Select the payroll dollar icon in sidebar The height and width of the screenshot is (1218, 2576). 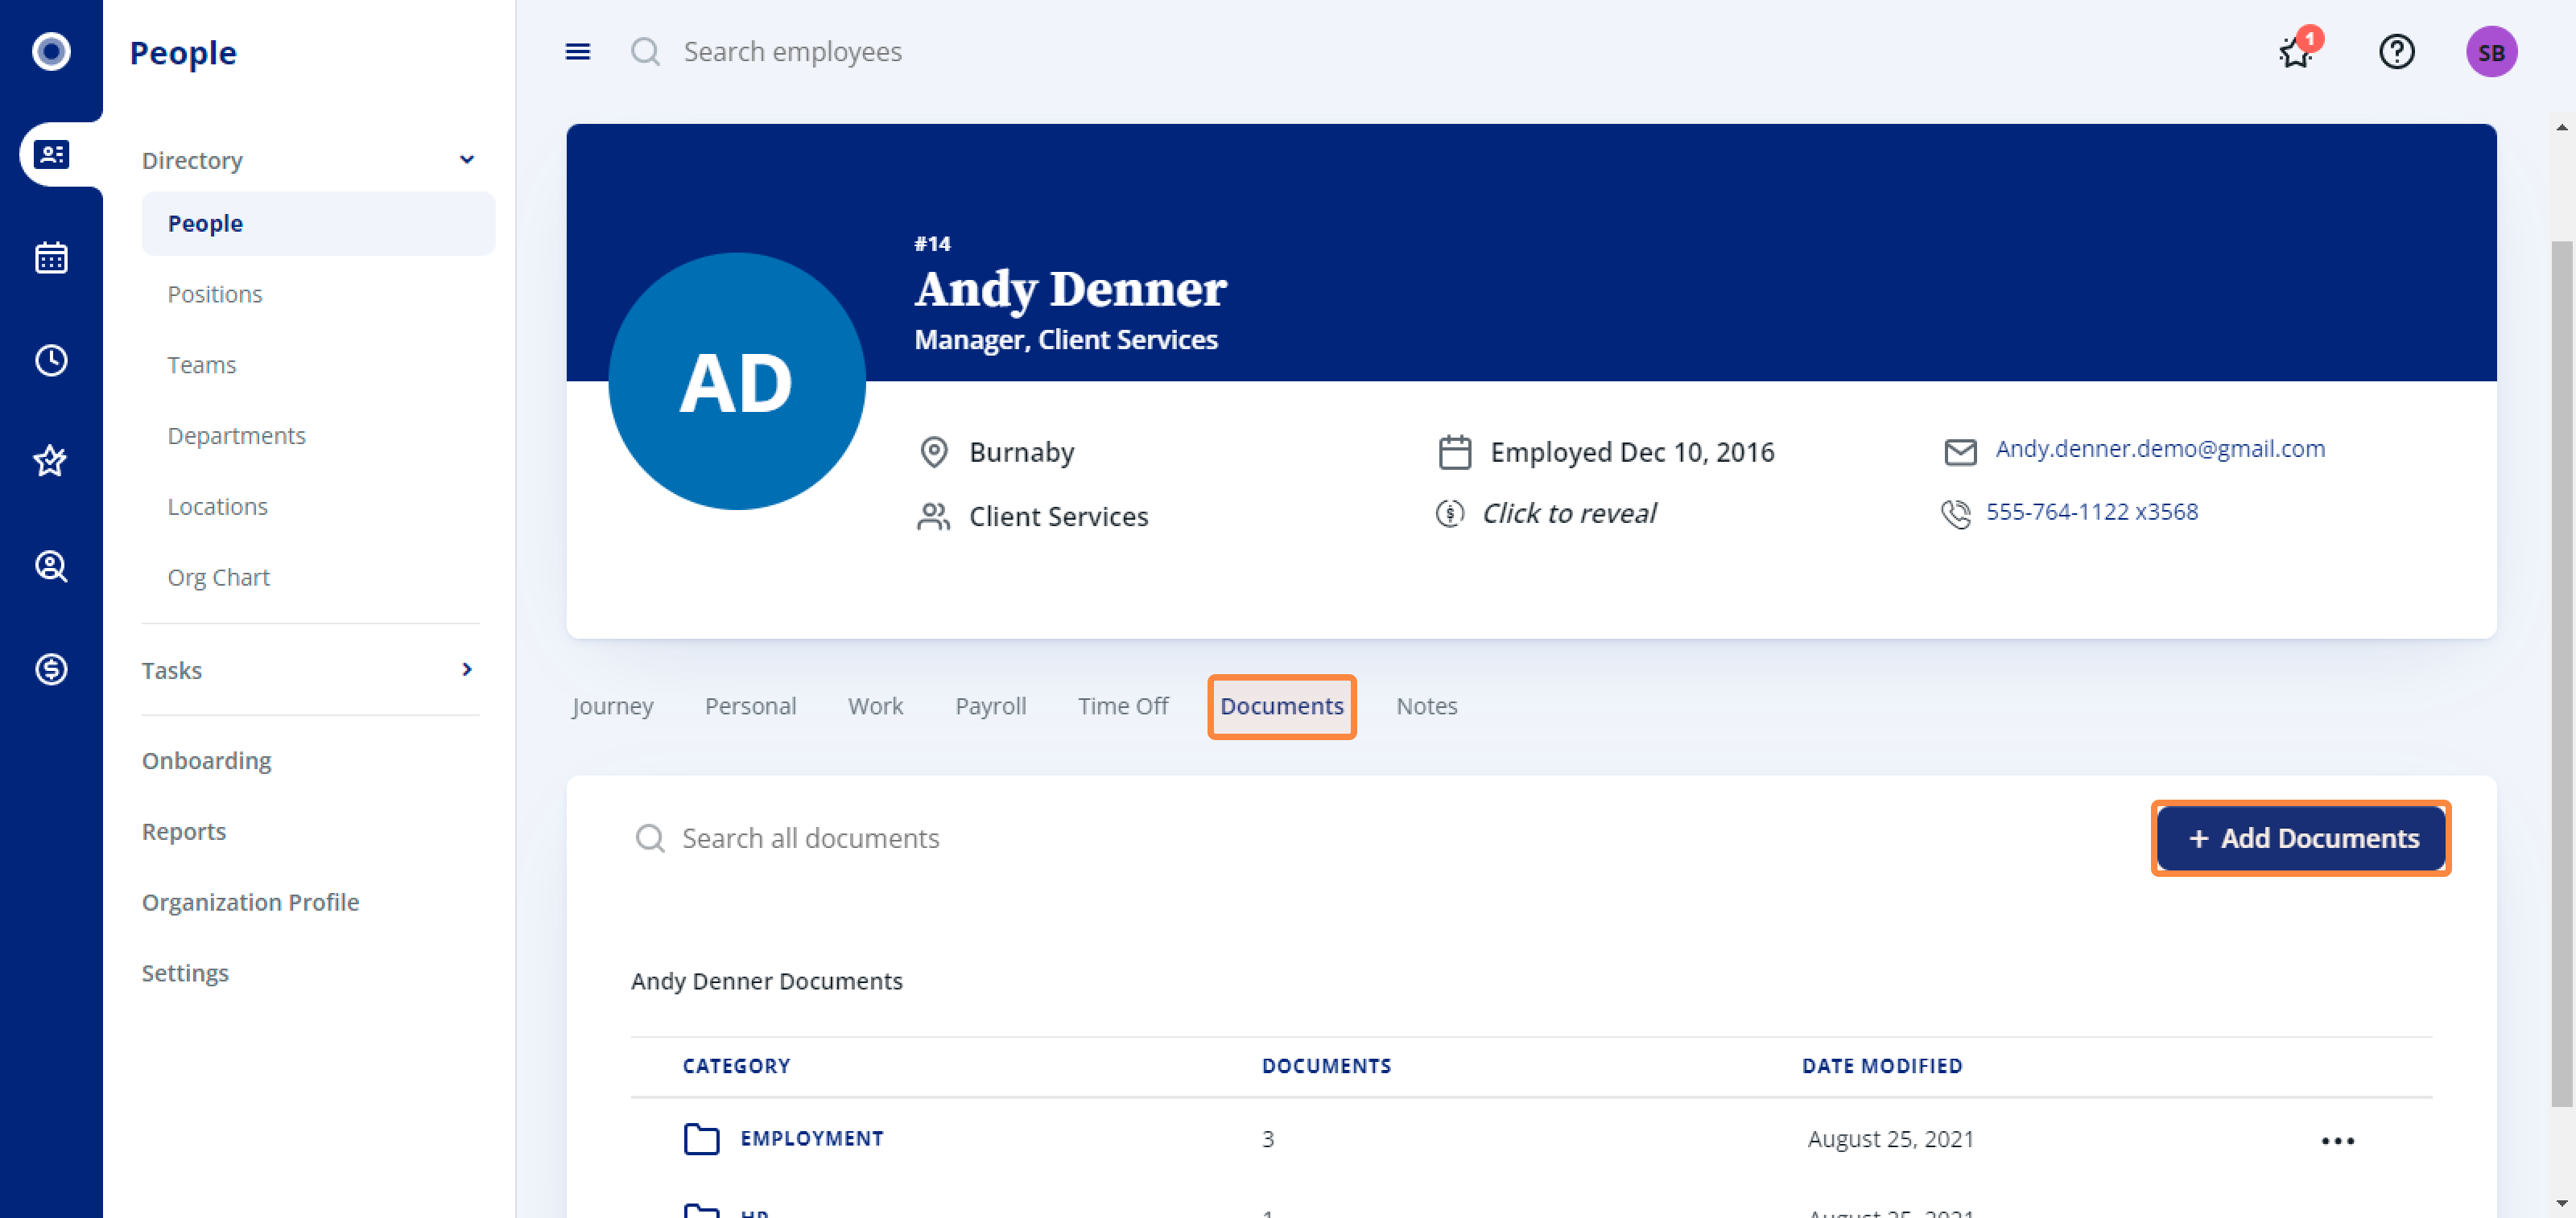(x=49, y=669)
